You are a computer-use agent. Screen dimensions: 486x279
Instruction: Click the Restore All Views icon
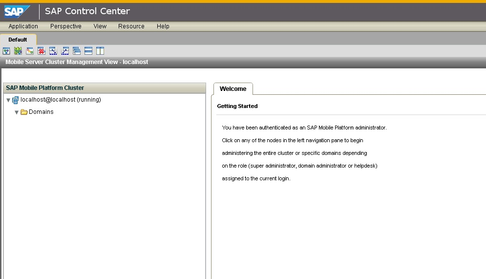(65, 51)
